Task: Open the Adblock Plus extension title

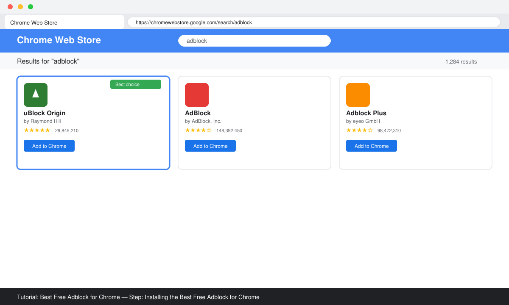Action: (x=366, y=113)
